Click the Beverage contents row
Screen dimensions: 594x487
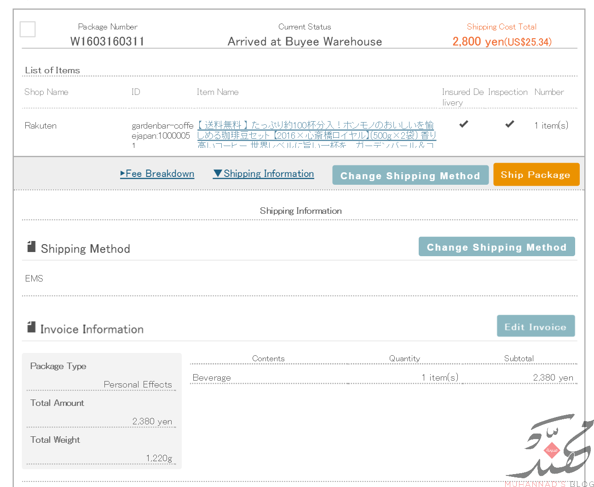(212, 378)
